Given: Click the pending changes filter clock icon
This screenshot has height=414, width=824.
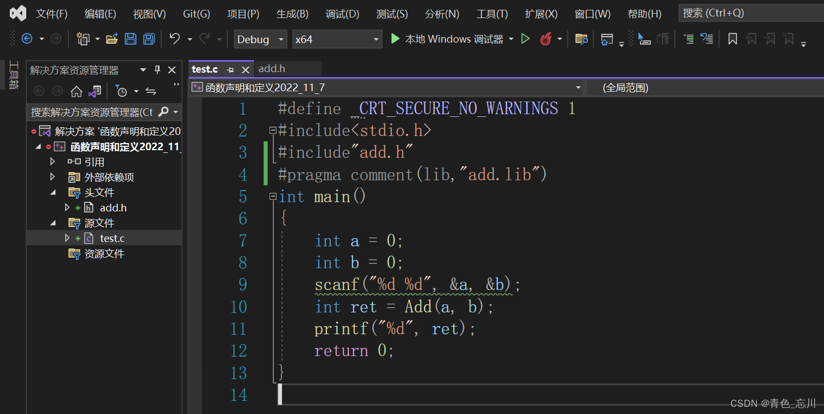Looking at the screenshot, I should click(x=121, y=91).
